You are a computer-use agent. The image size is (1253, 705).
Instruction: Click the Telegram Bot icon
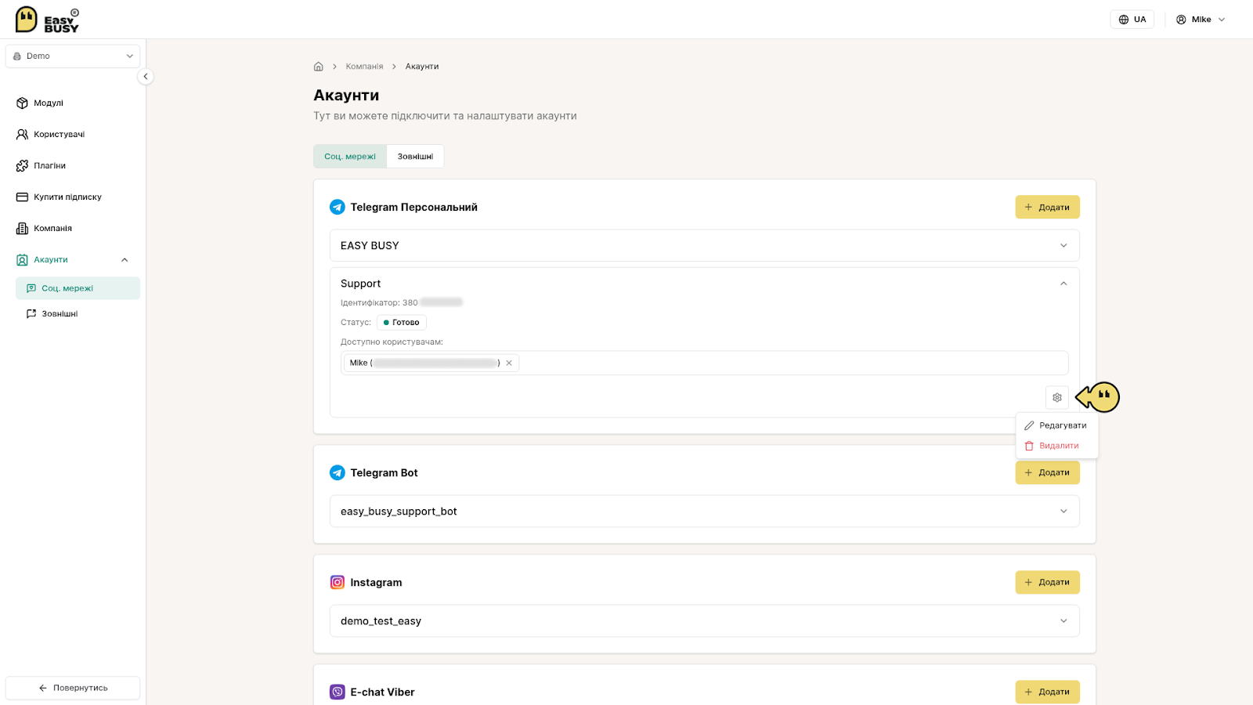[x=338, y=472]
